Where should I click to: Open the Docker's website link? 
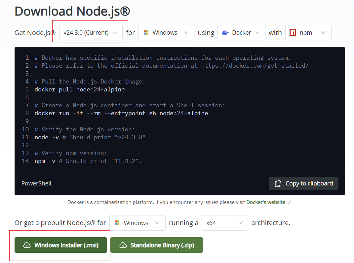click(265, 202)
